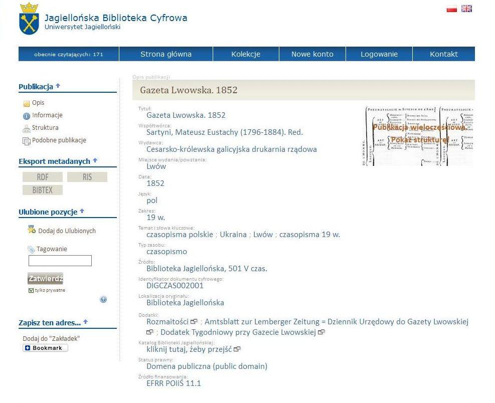Click the Jagiellonian University crest logo
This screenshot has height=403, width=495.
[x=29, y=19]
